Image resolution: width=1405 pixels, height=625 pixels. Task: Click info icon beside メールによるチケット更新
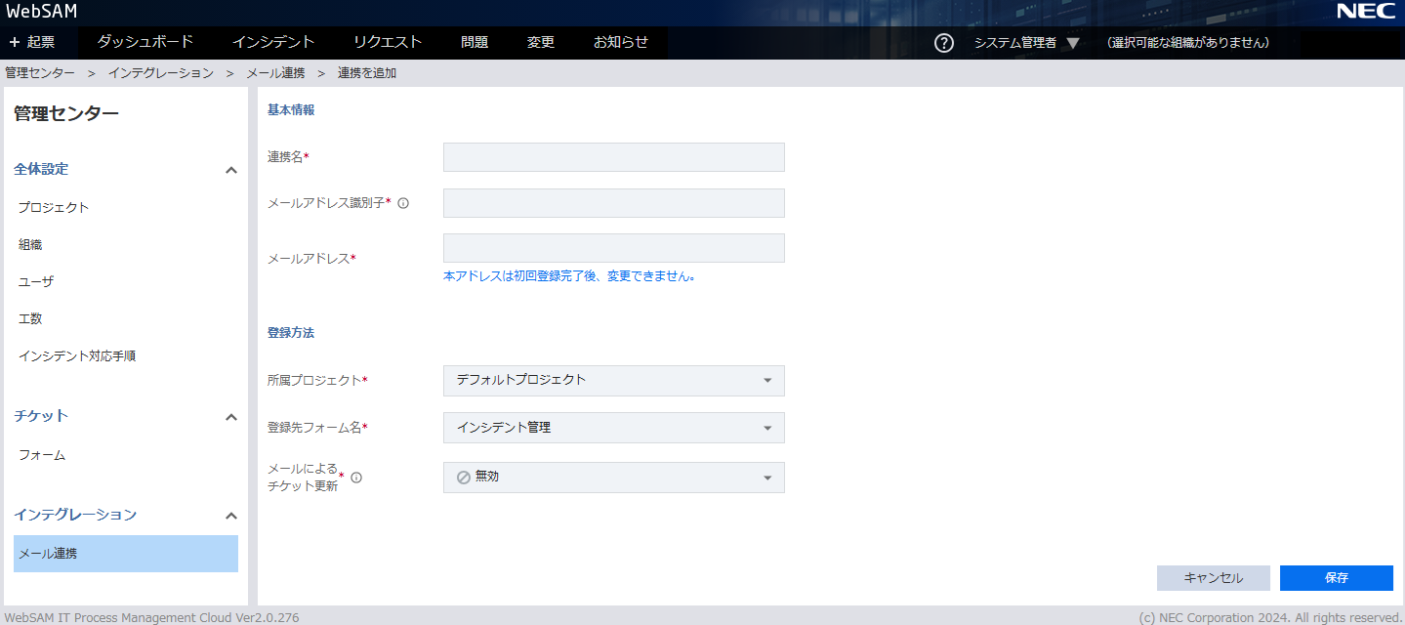click(x=356, y=478)
